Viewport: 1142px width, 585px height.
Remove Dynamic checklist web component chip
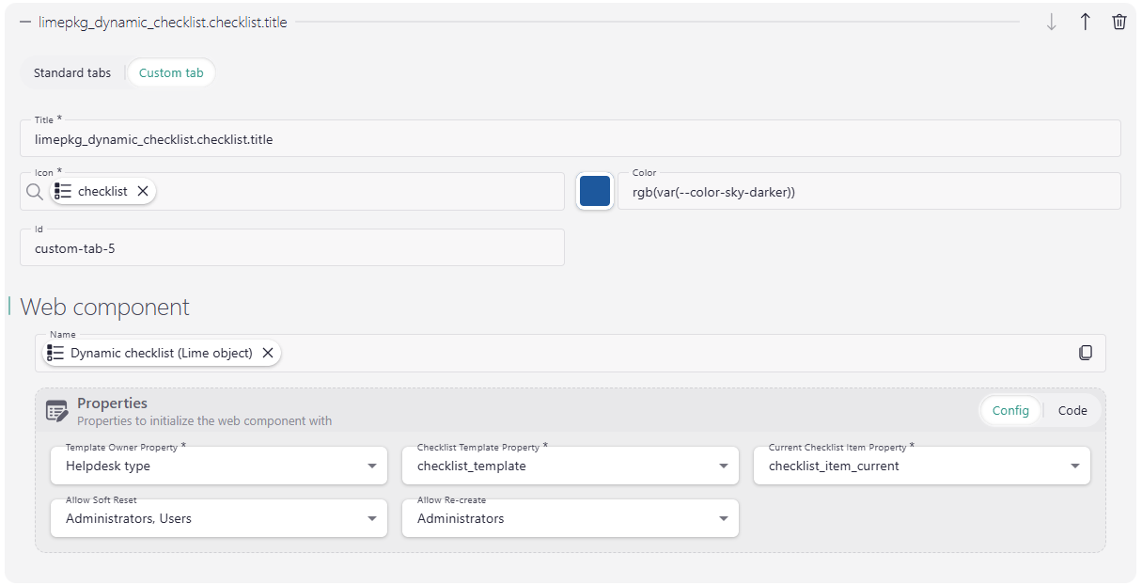(268, 353)
